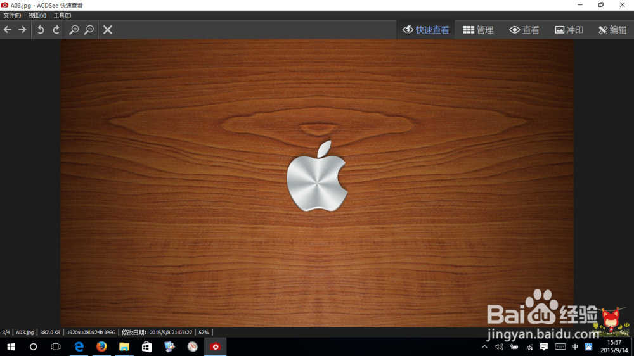The image size is (634, 356).
Task: Click the 3/4 image counter in status bar
Action: click(6, 332)
